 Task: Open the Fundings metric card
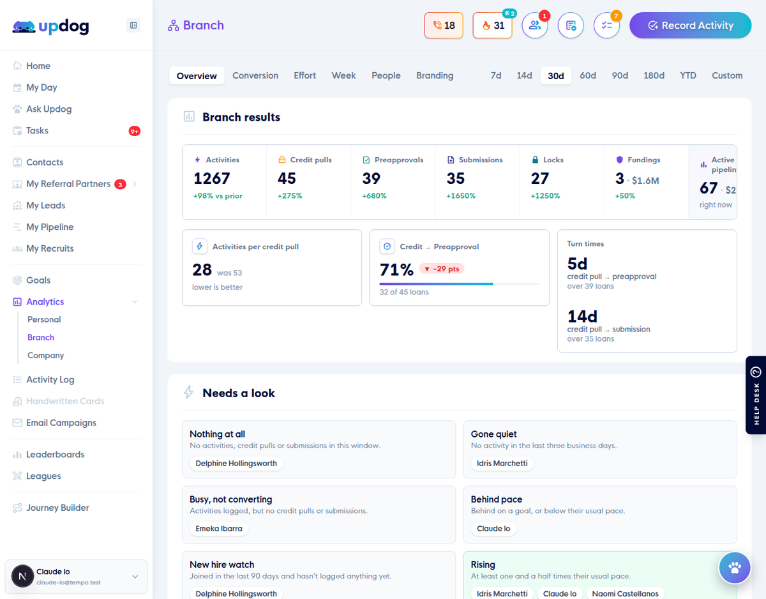pyautogui.click(x=646, y=182)
